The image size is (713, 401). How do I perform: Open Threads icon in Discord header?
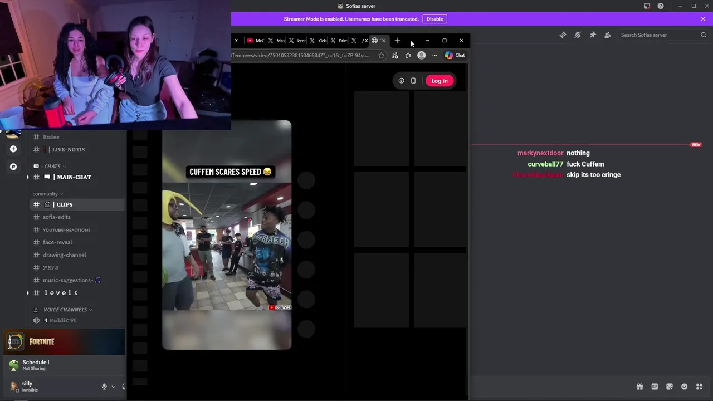point(563,35)
